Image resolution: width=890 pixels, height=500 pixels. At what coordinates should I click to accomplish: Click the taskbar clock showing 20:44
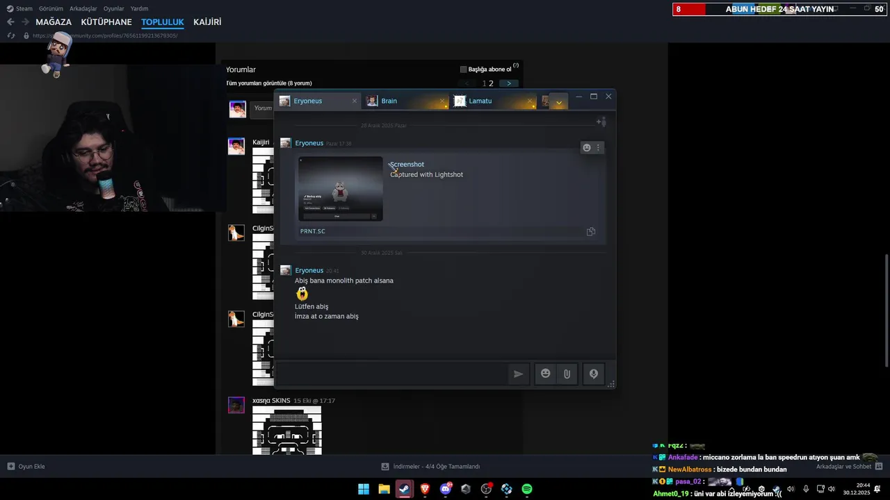857,489
